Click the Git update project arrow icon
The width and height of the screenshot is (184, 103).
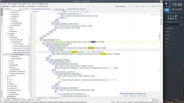pos(145,6)
